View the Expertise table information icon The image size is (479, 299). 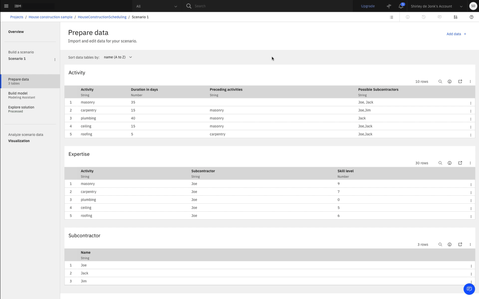[x=449, y=163]
